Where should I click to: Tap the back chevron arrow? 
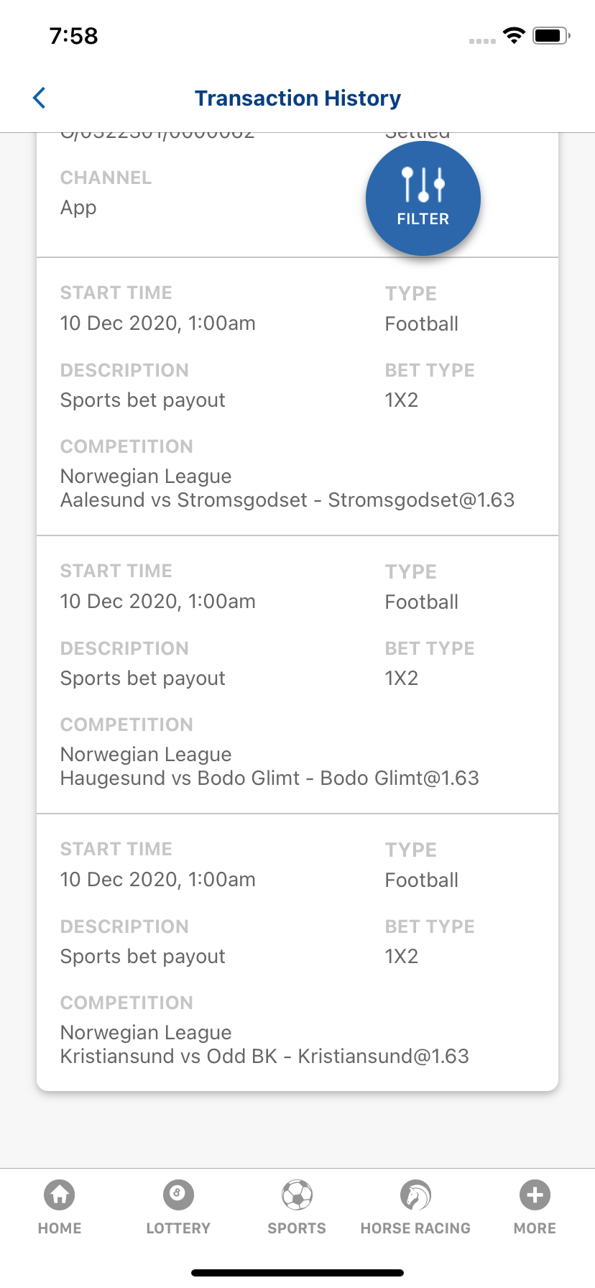40,98
